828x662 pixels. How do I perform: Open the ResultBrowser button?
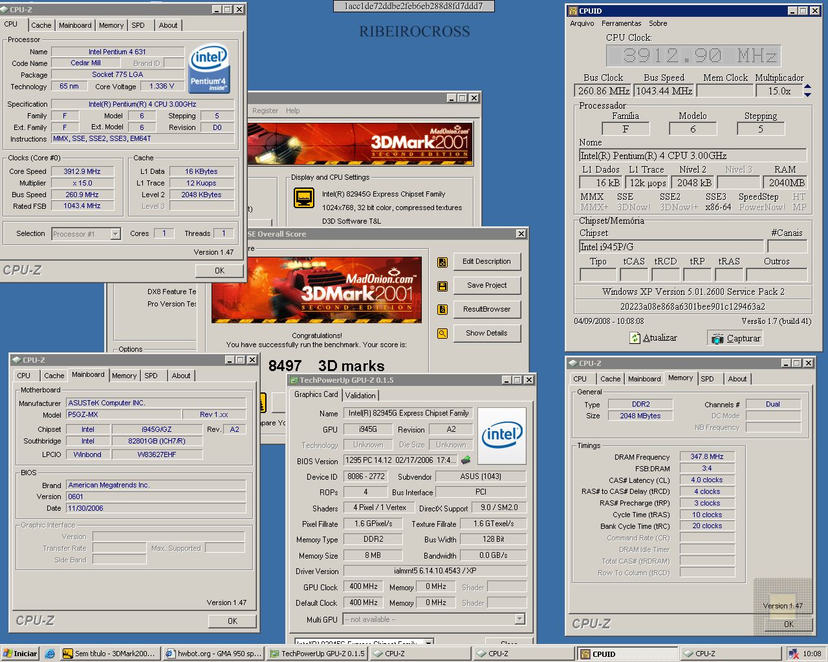[x=486, y=309]
